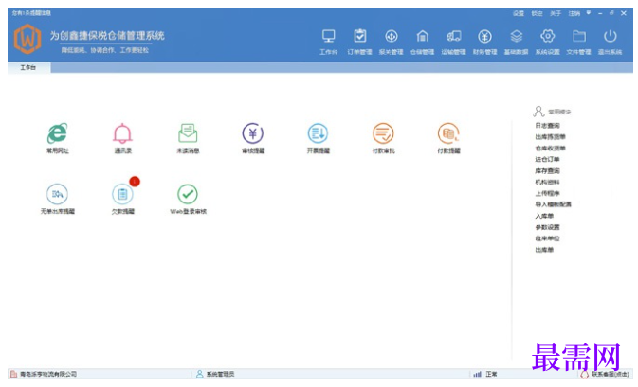Minimize the application window
The image size is (638, 387).
(x=600, y=13)
